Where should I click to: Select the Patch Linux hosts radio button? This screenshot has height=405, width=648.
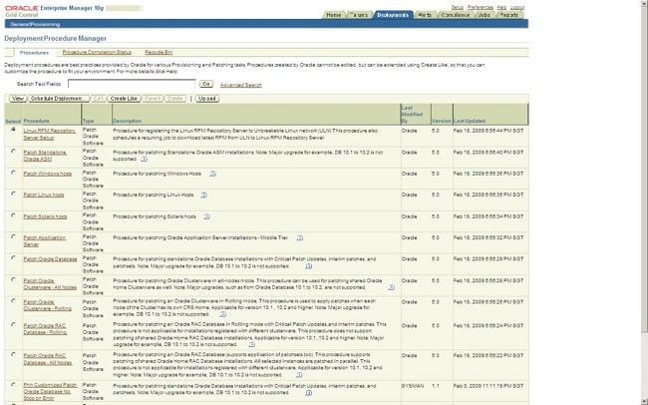tap(13, 194)
